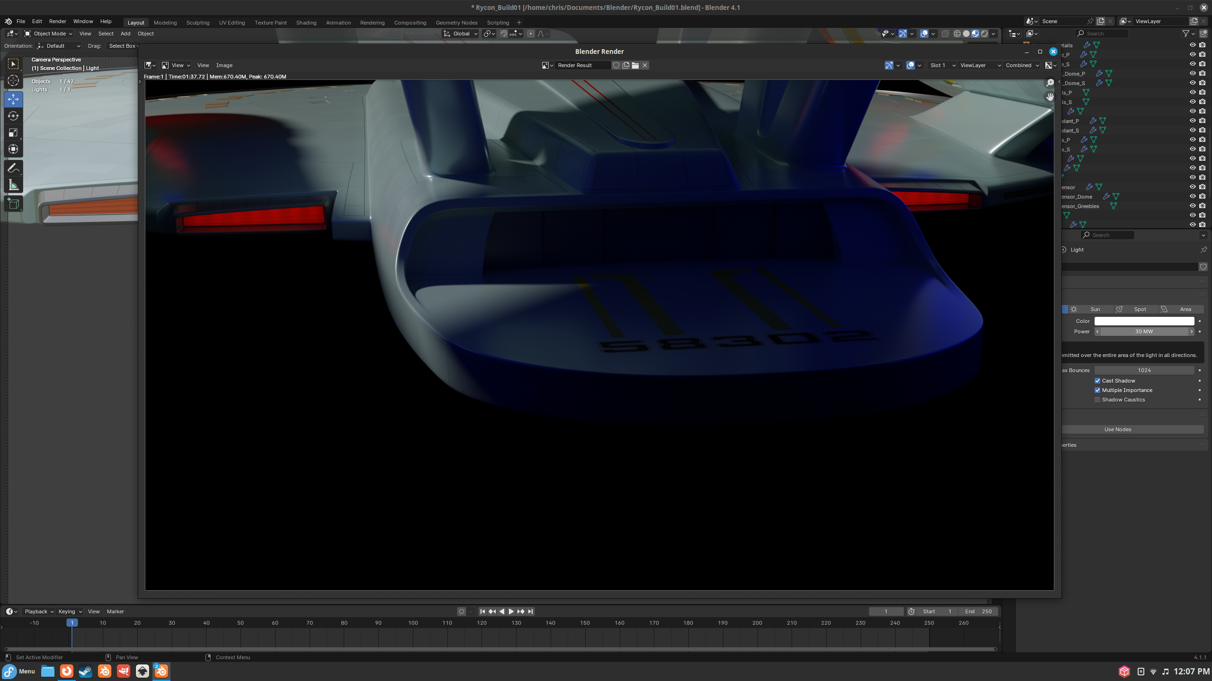Switch to Geometry Nodes workspace tab

(456, 23)
